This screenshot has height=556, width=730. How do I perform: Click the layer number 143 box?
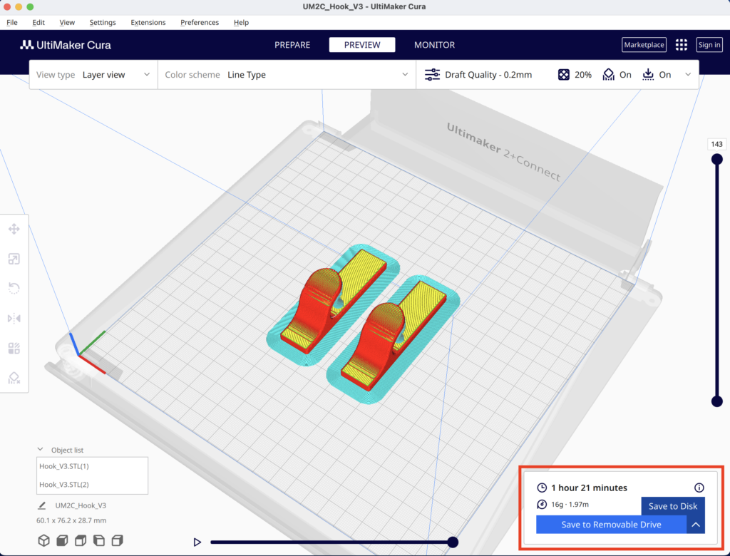coord(717,144)
